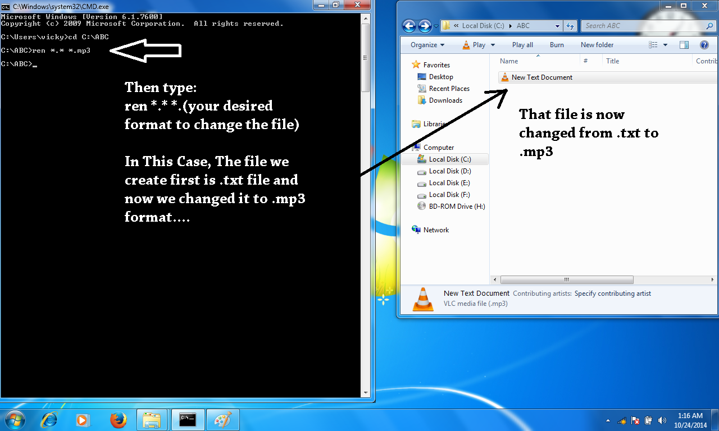Switch to the CMD taskbar button
Viewport: 719px width, 431px height.
click(x=188, y=419)
